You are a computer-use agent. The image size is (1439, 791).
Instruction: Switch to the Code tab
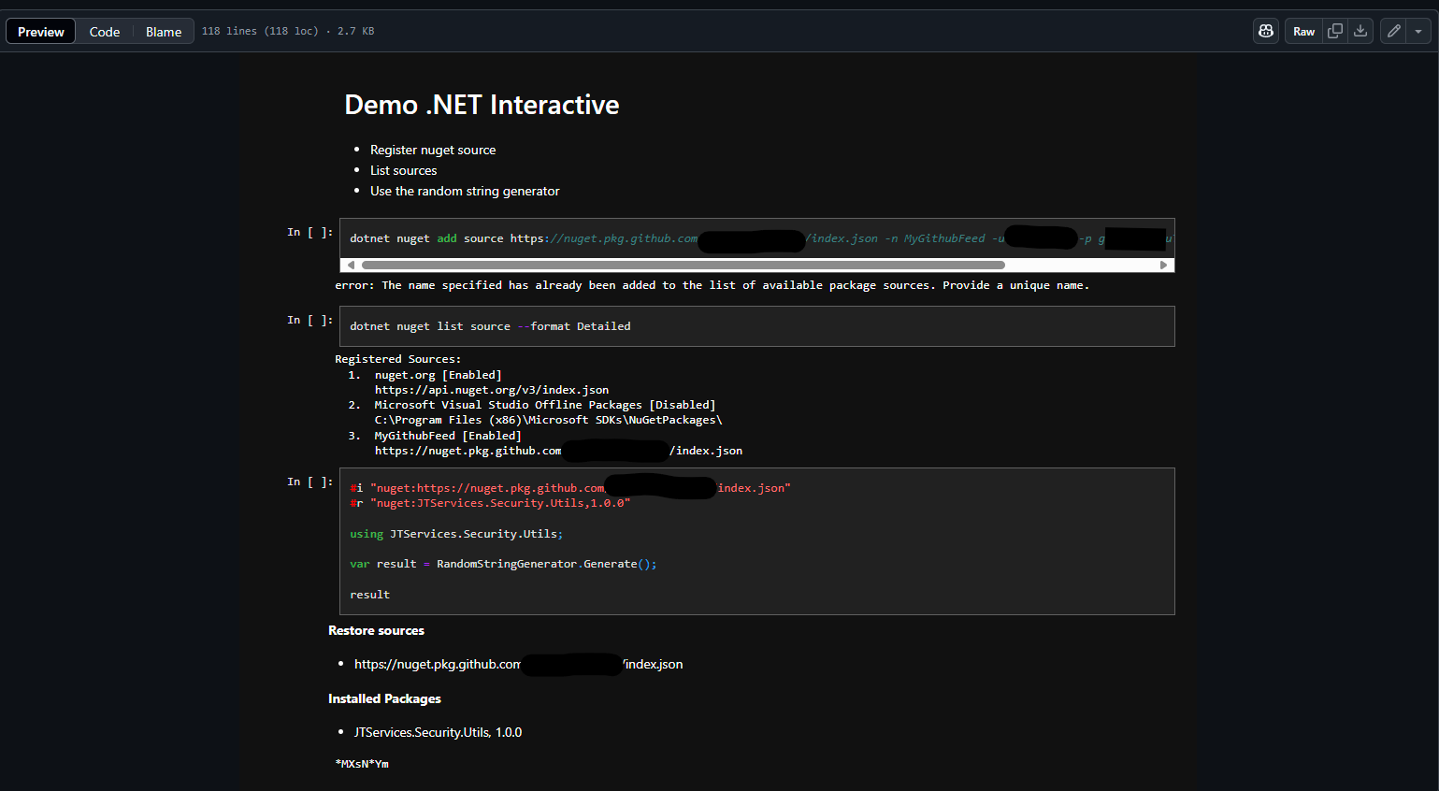tap(105, 31)
